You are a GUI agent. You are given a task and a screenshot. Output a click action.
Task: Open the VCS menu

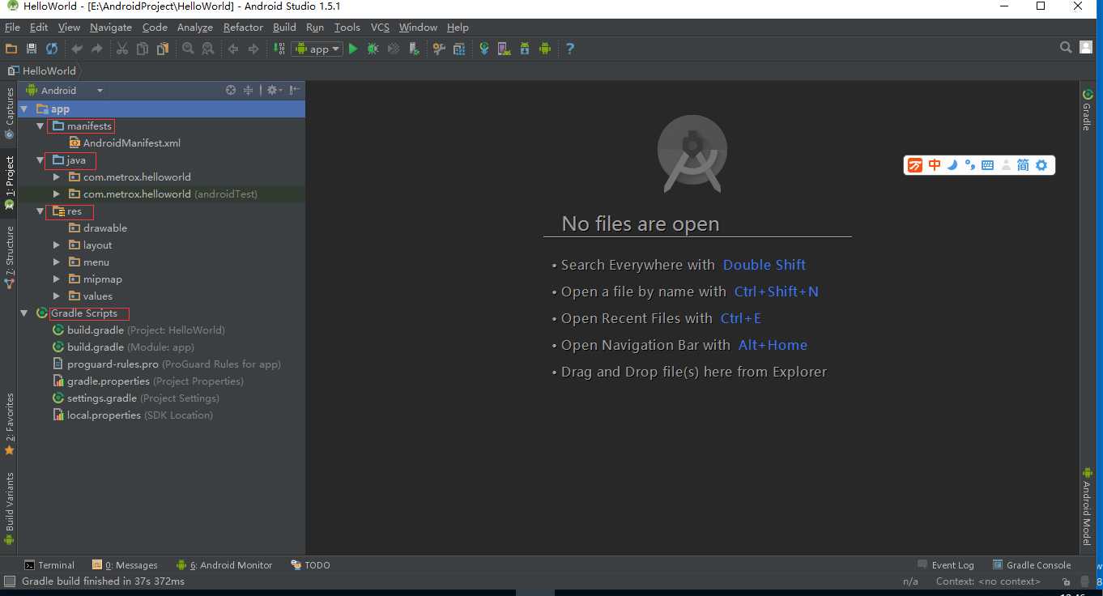(x=380, y=27)
